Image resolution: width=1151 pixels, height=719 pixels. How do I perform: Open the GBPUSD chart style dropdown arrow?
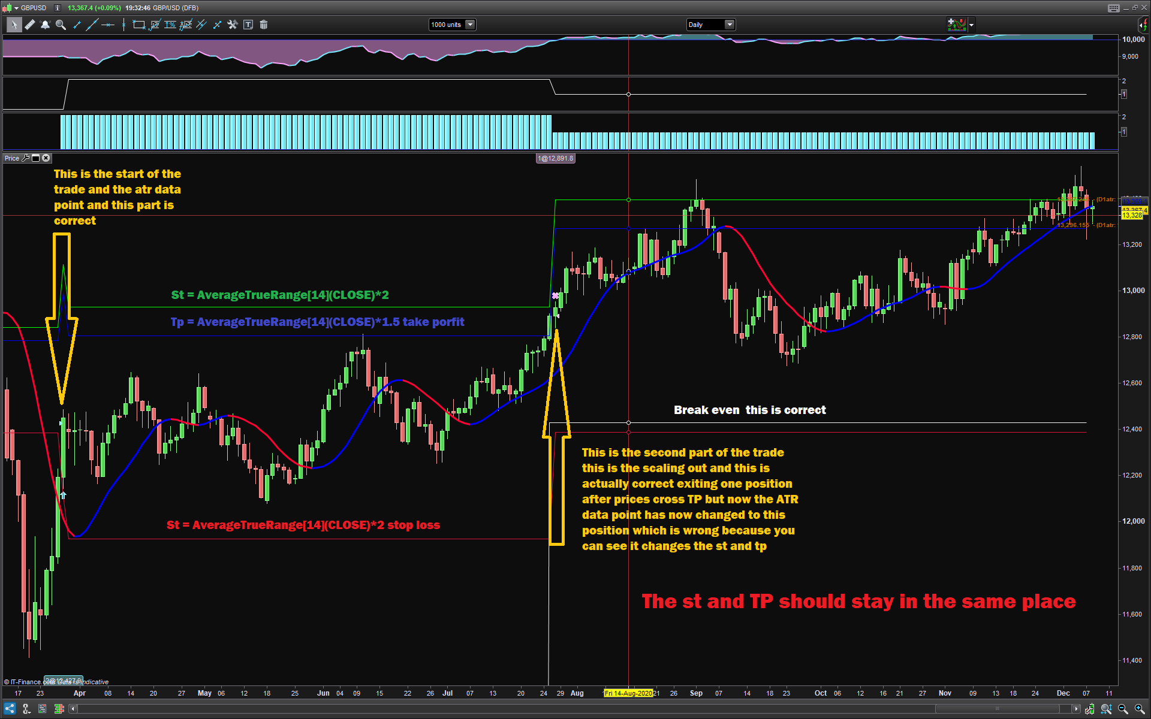16,8
